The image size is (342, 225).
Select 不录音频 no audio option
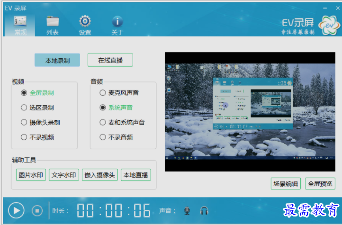tap(116, 137)
